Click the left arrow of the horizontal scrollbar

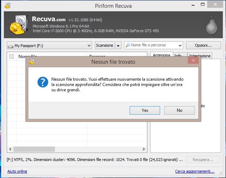tap(10, 149)
